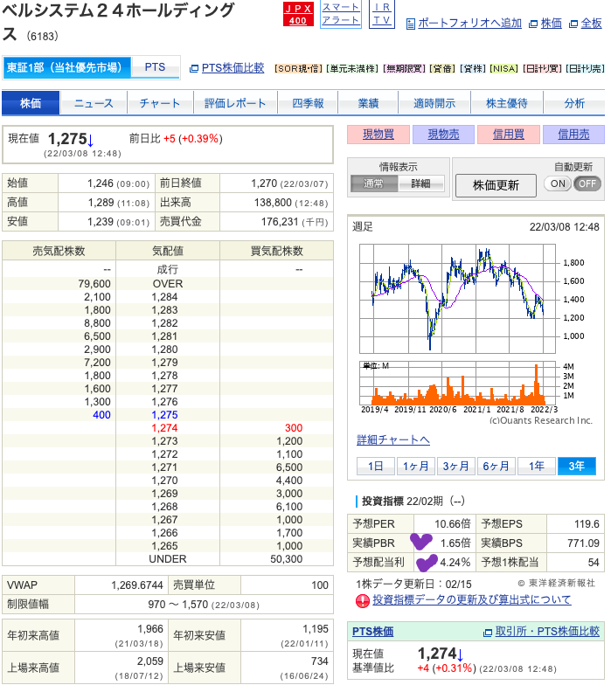This screenshot has width=611, height=692.
Task: Open the ニュース tab
Action: (x=94, y=103)
